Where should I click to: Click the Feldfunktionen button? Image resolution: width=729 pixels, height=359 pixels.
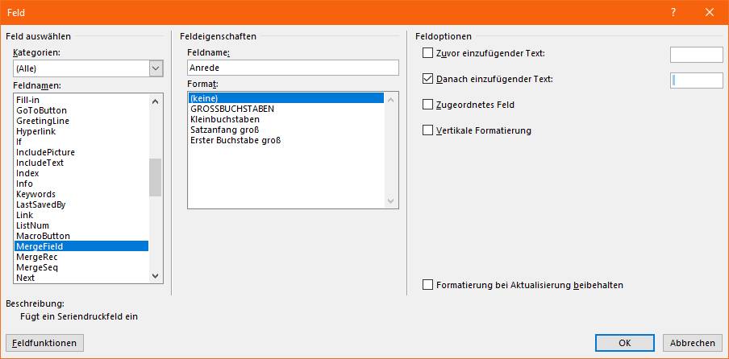click(x=44, y=343)
